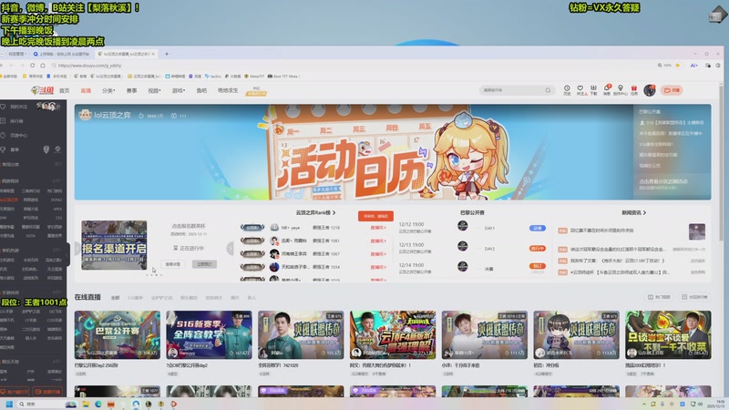This screenshot has height=410, width=729.
Task: Open the 赛事 events nav item
Action: tap(131, 90)
